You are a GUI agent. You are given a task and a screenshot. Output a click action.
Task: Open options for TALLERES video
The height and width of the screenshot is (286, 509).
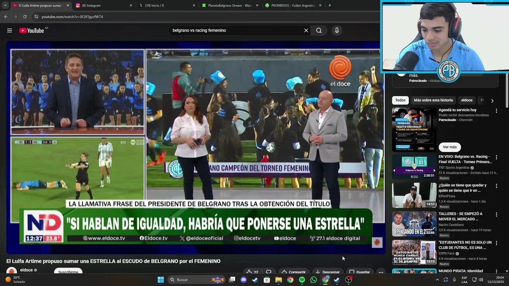click(496, 215)
